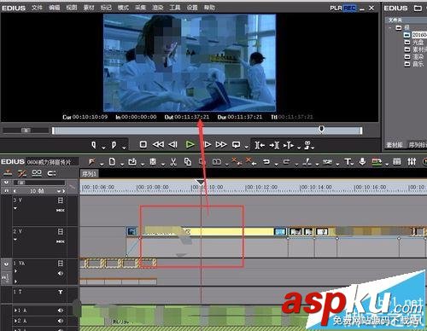Expand the 2 V track triangle
Image resolution: width=427 pixels, height=331 pixels.
pyautogui.click(x=15, y=240)
